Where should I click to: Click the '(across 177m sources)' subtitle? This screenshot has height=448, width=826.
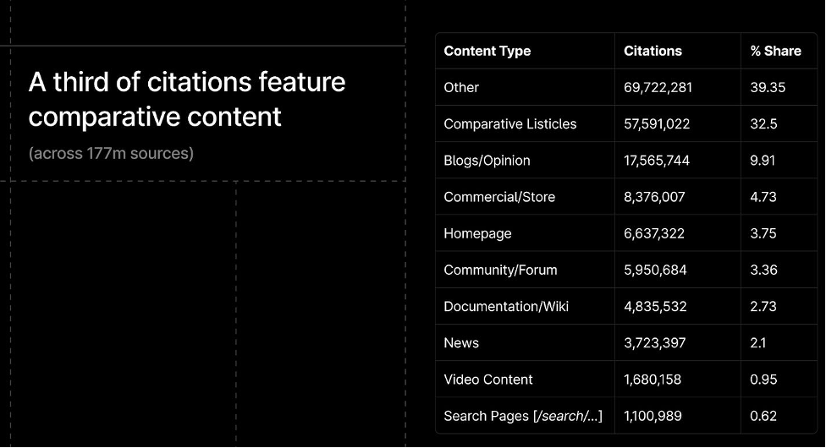pyautogui.click(x=111, y=153)
